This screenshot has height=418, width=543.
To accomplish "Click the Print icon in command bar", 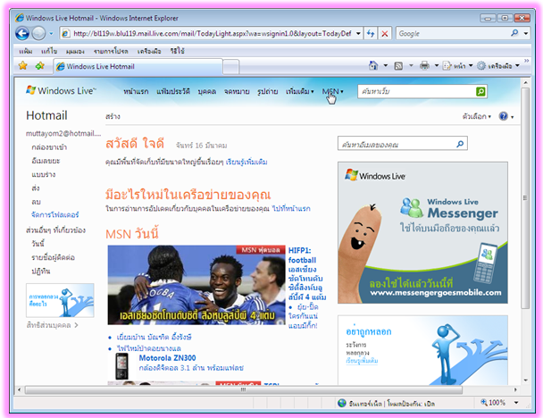I will click(424, 65).
